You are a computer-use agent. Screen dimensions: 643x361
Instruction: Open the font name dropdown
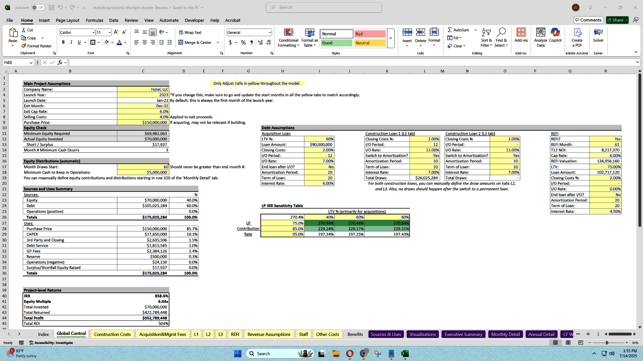pos(93,32)
